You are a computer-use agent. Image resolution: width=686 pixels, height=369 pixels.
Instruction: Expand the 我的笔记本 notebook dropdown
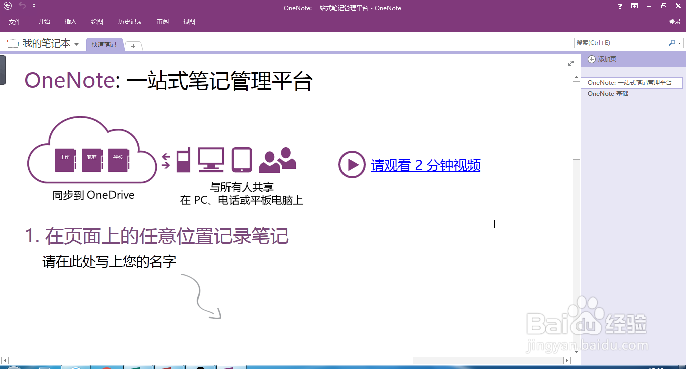[x=76, y=44]
